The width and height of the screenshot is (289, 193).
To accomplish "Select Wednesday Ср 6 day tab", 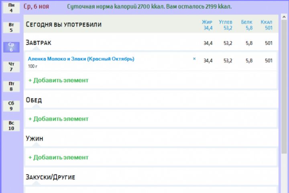I will (x=11, y=47).
